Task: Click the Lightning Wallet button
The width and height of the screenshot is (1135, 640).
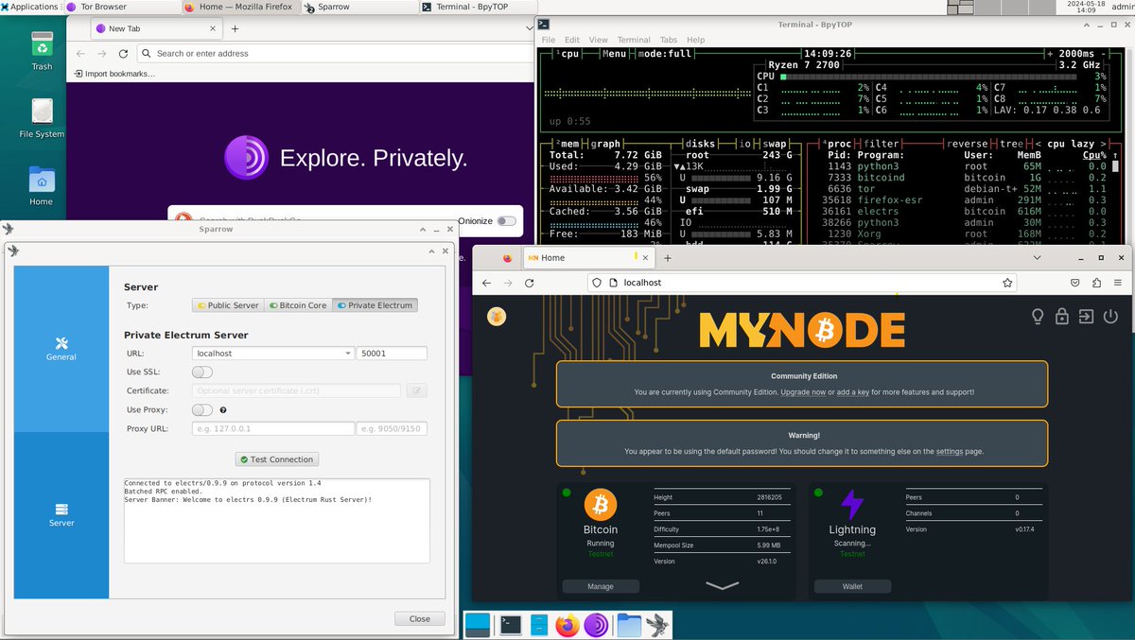Action: (852, 586)
